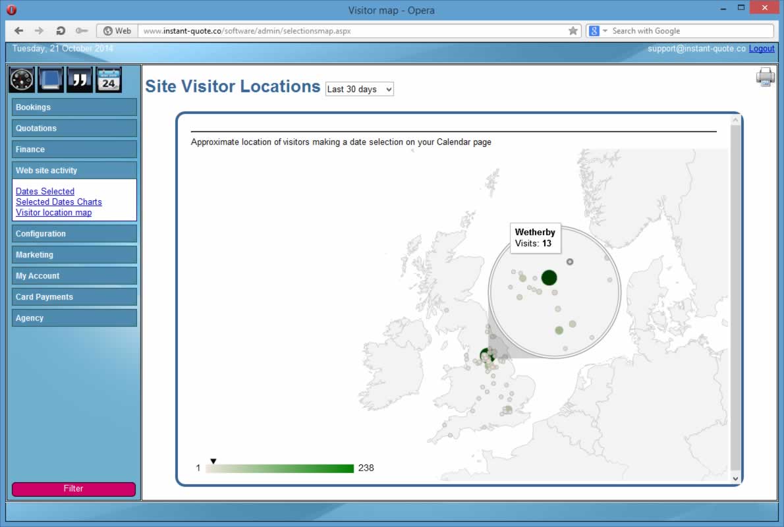Click the blue book icon in sidebar
This screenshot has height=527, width=784.
pos(51,80)
